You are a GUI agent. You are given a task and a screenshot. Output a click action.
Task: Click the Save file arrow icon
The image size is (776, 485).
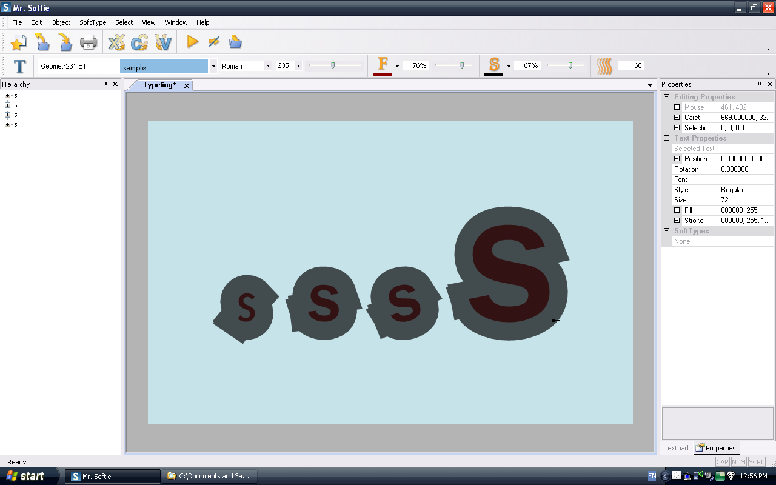64,42
